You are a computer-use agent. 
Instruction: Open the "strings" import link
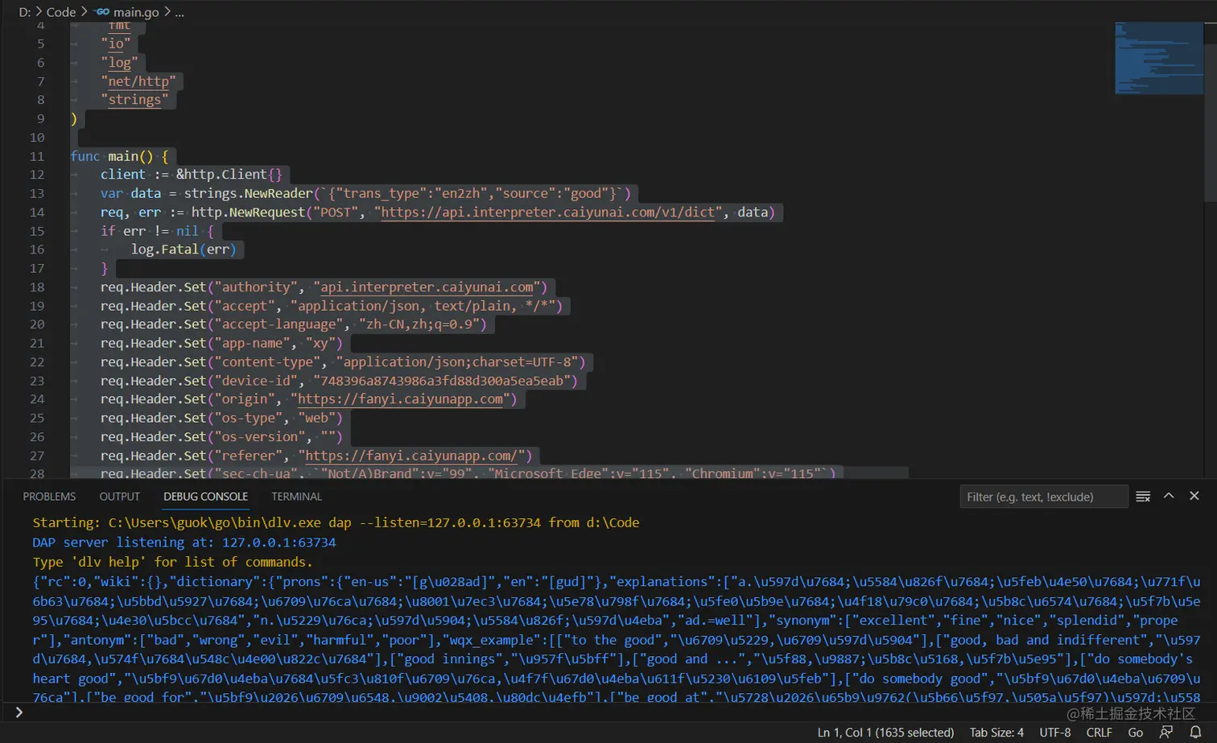point(134,100)
